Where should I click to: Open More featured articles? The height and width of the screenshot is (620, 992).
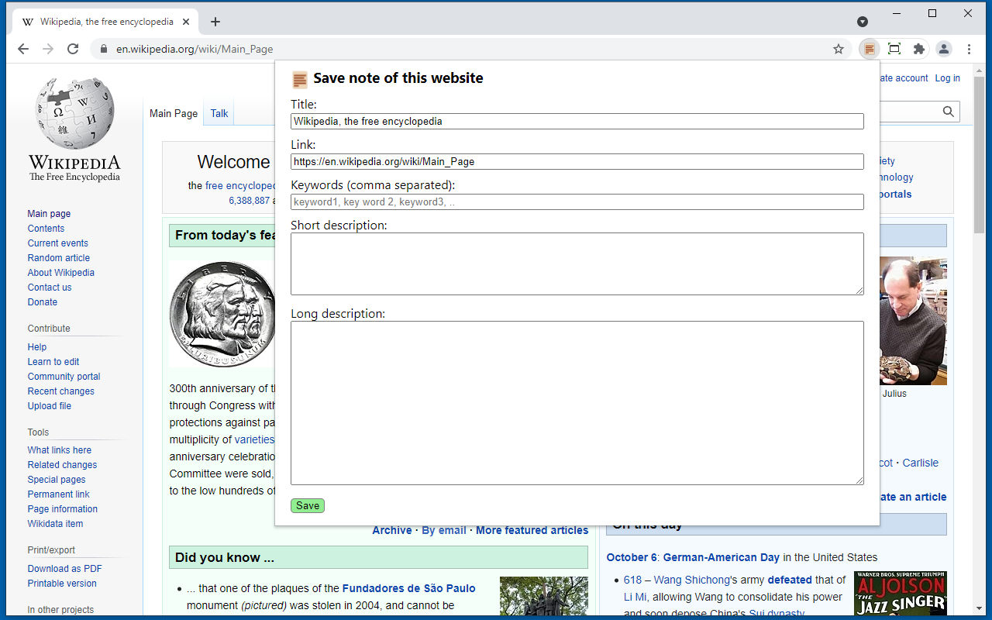pyautogui.click(x=532, y=530)
